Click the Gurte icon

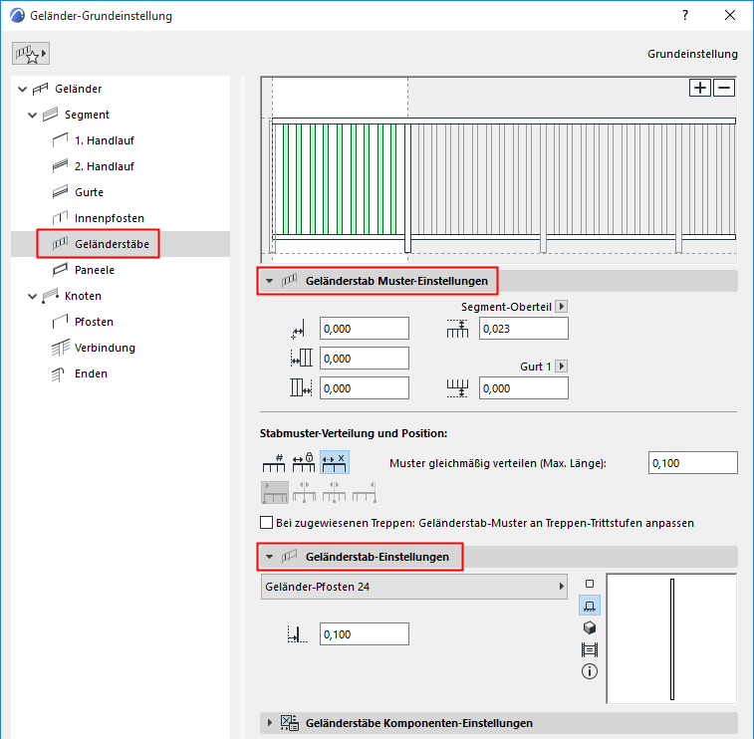60,192
